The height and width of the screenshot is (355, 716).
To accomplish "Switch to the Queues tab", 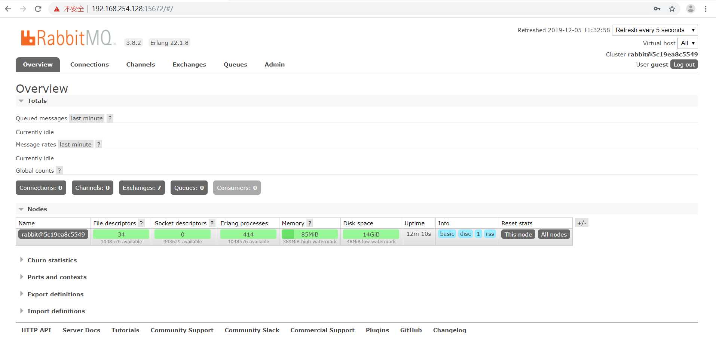I will (x=235, y=64).
